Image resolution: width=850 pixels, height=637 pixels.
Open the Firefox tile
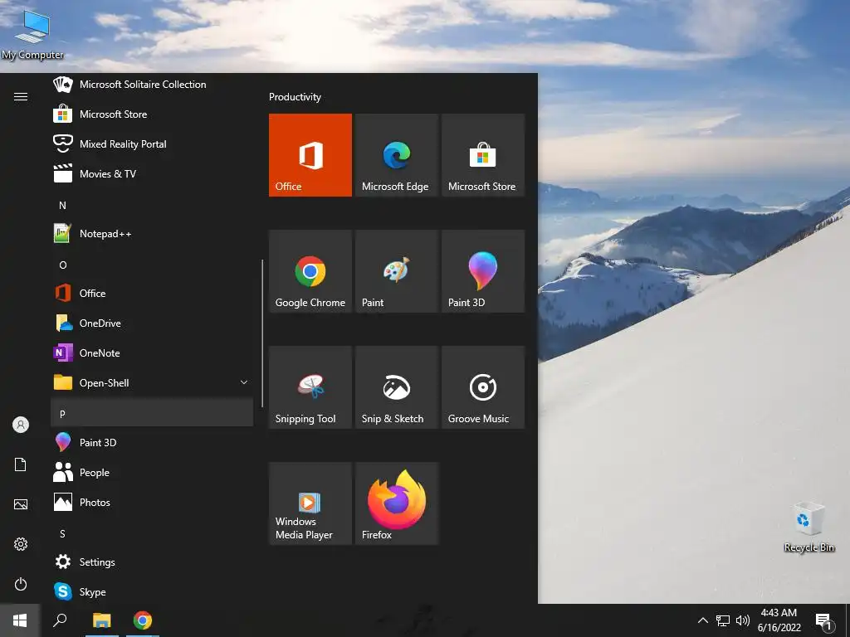[x=397, y=503]
